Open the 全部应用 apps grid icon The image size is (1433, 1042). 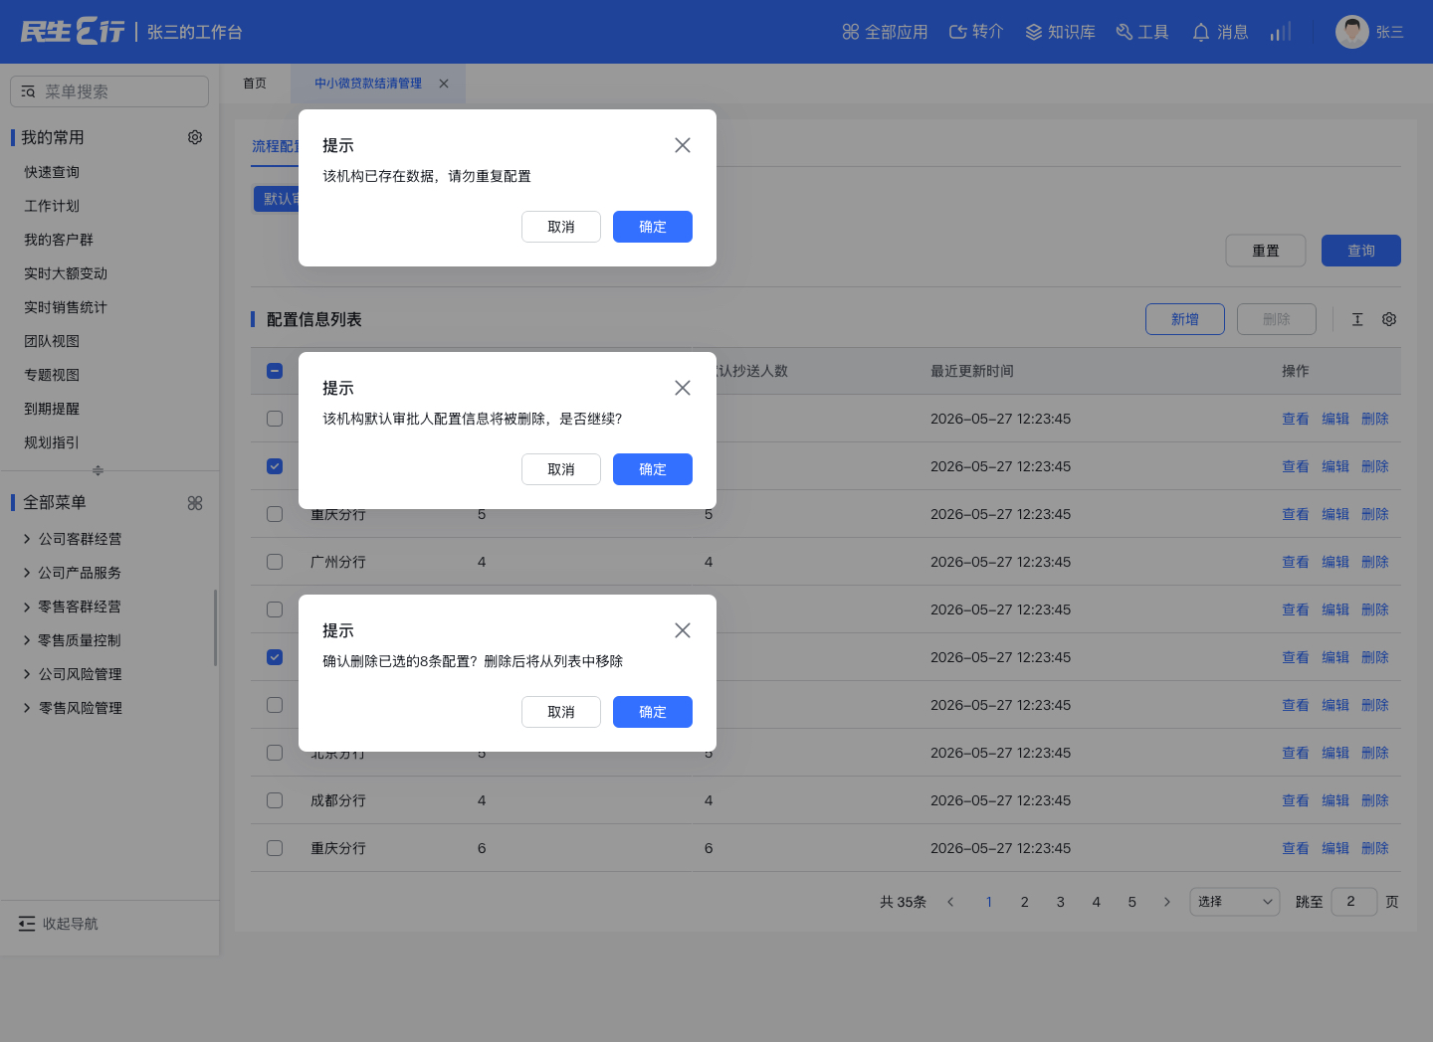click(850, 32)
